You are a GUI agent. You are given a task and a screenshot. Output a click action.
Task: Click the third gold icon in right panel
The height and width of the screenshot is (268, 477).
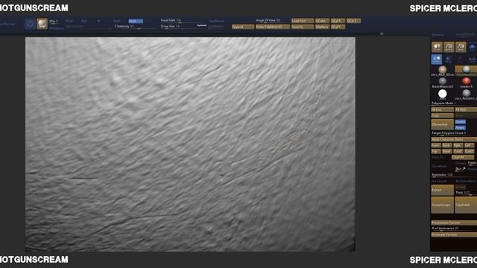point(461,47)
